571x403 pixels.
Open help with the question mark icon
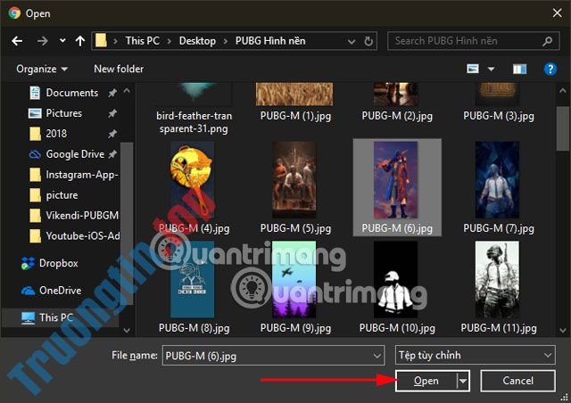pos(550,69)
